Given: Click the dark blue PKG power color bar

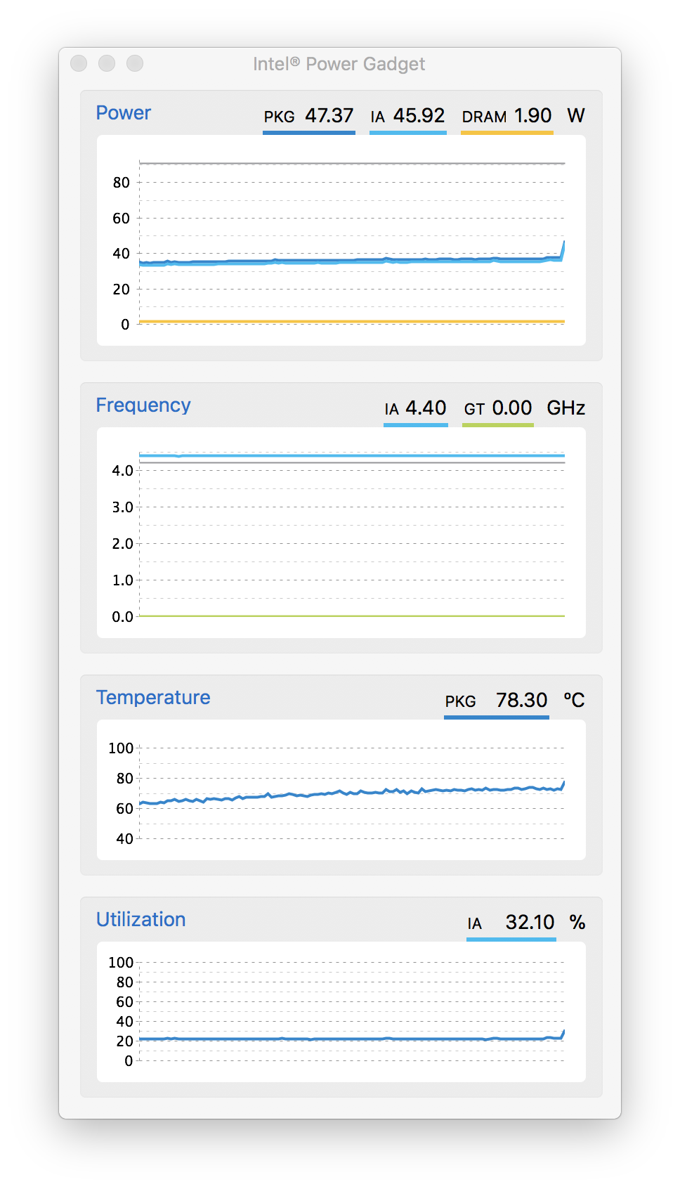Looking at the screenshot, I should click(309, 132).
